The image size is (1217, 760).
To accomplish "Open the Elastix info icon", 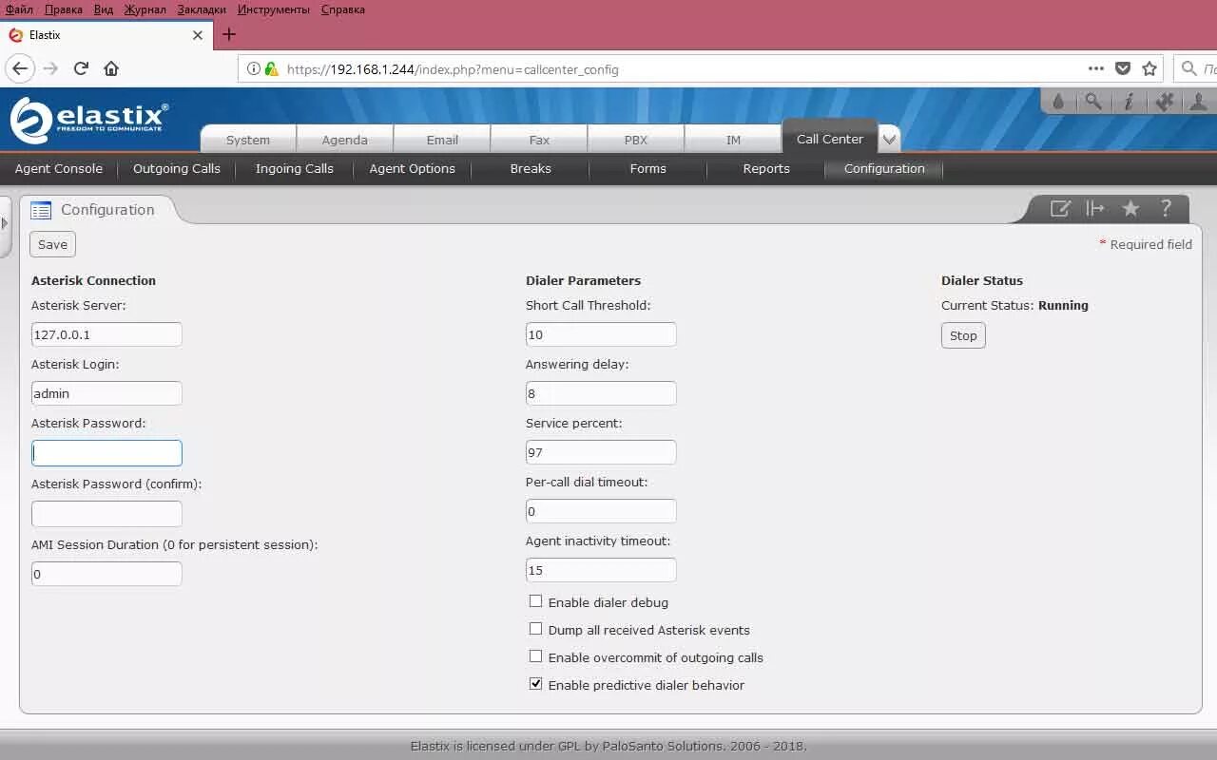I will (x=1129, y=101).
